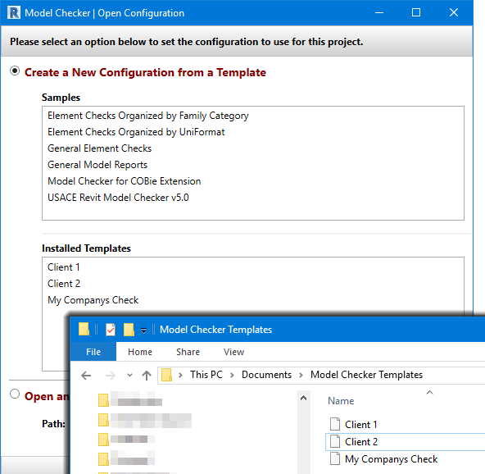Click navigation pane scroll up arrow
Screen dimensions: 485x474
pos(303,399)
